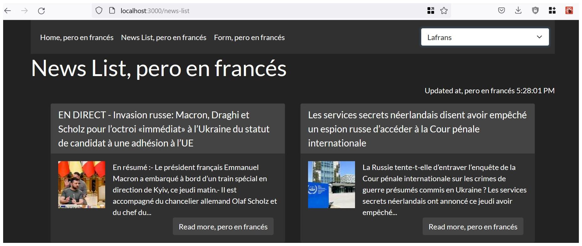Go back with the browser back arrow
This screenshot has width=582, height=246.
pos(8,11)
